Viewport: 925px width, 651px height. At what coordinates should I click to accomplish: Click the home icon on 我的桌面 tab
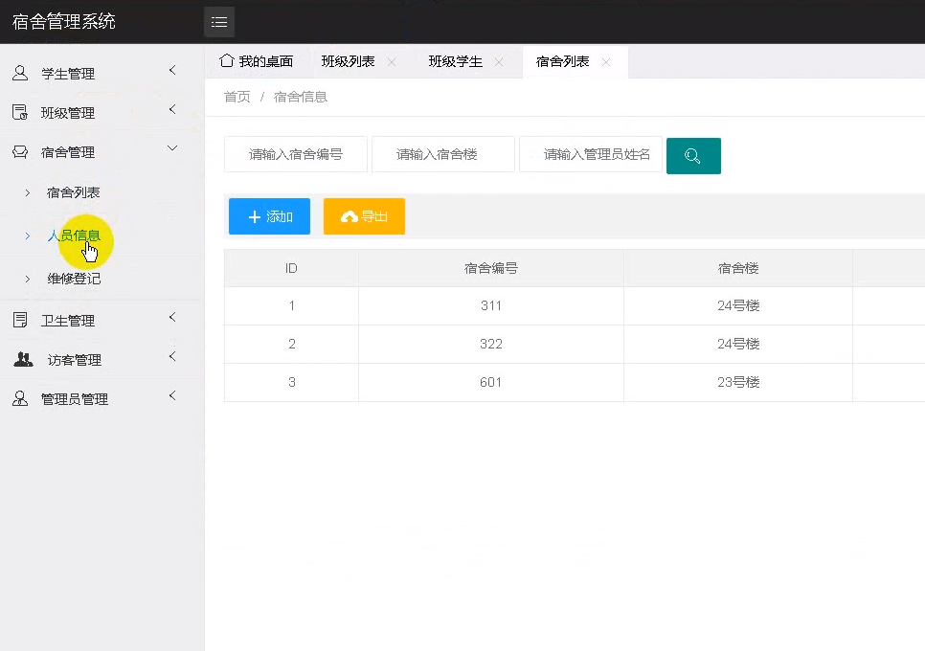[227, 60]
